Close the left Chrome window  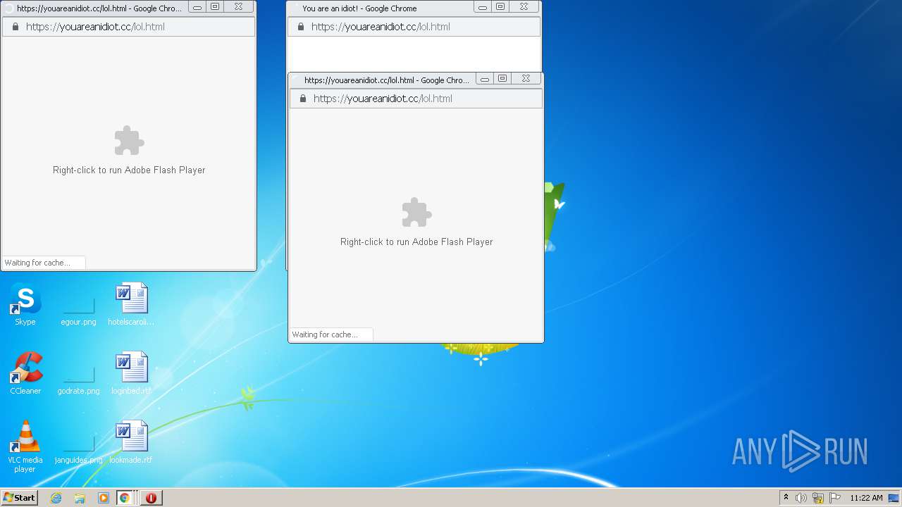[239, 7]
